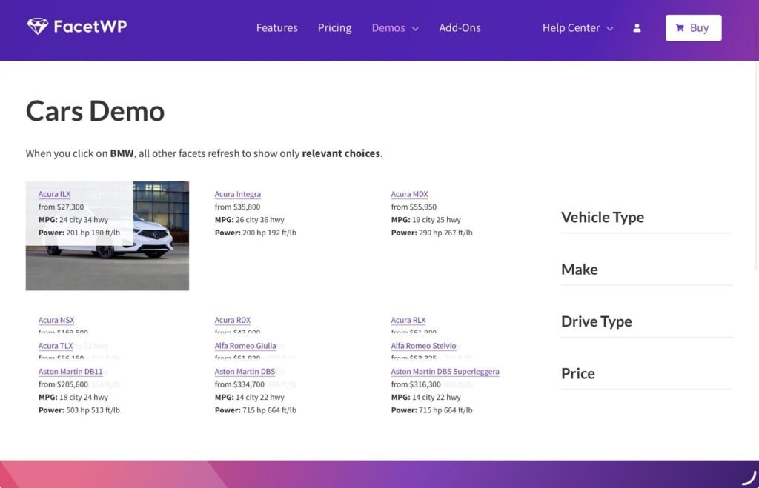The height and width of the screenshot is (488, 759).
Task: Open the Alfa Romeo Stelvio link
Action: coord(423,346)
